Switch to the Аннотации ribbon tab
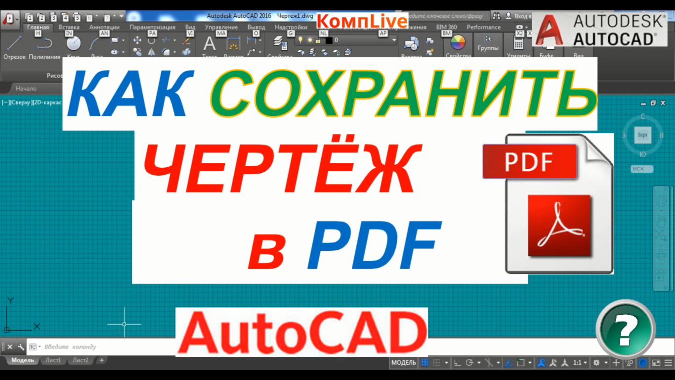Viewport: 675px width, 380px height. point(104,27)
